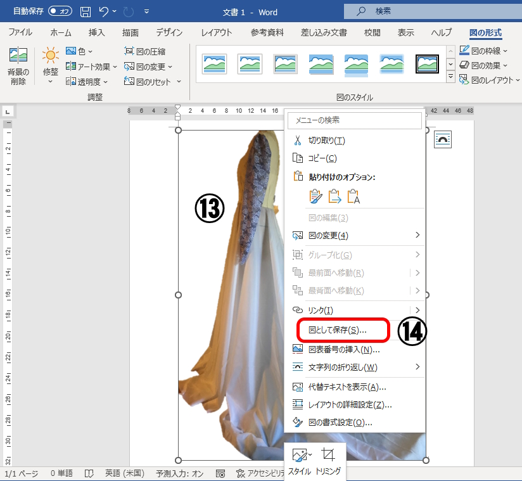Open the ファイル tab

[20, 32]
